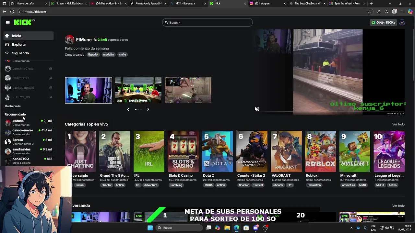The width and height of the screenshot is (415, 233).
Task: Open Counter-Strike 2 category card
Action: click(252, 151)
